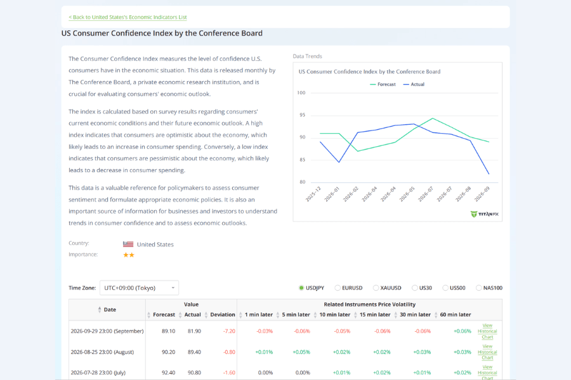571x380 pixels.
Task: Click the forecast value 92.40
Action: [x=168, y=373]
